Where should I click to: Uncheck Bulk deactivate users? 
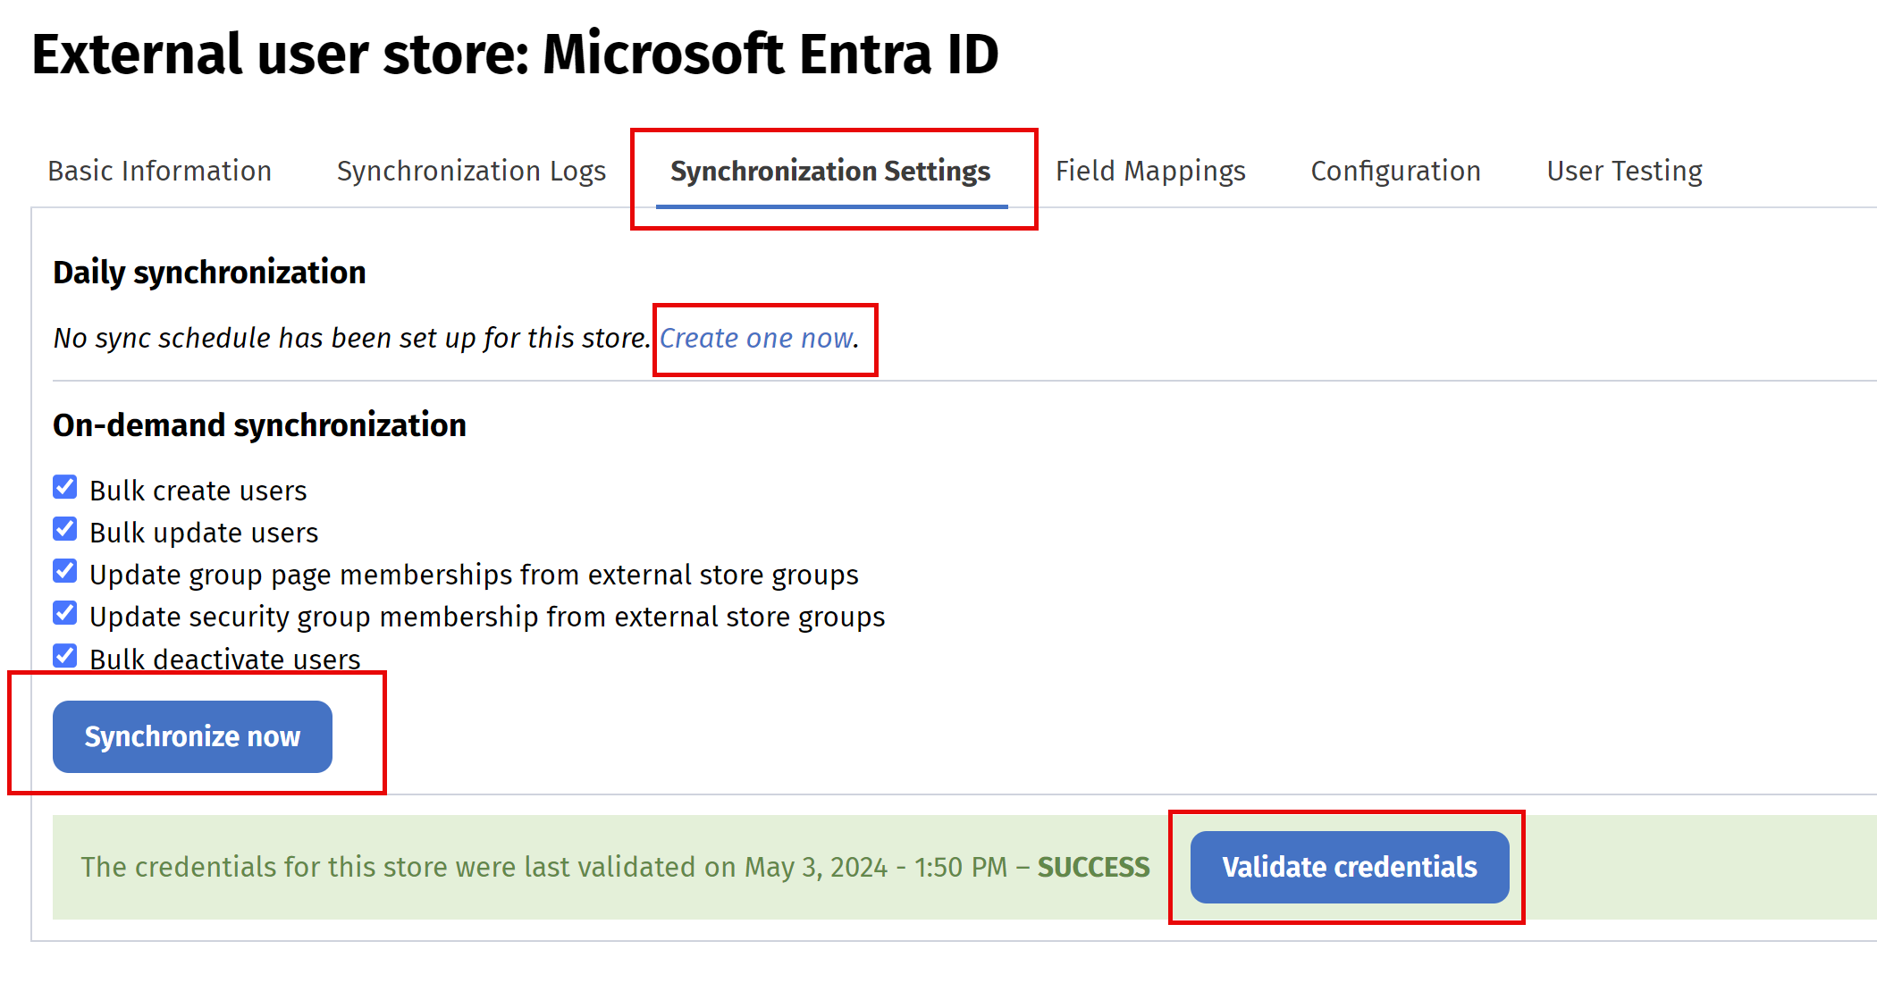(64, 656)
